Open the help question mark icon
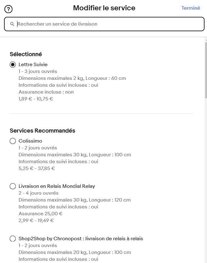 [x=8, y=9]
